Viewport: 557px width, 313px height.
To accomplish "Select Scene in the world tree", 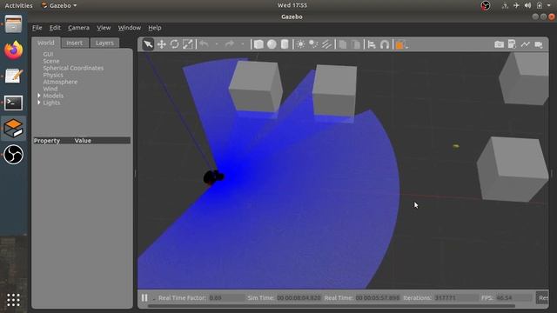I will click(51, 61).
